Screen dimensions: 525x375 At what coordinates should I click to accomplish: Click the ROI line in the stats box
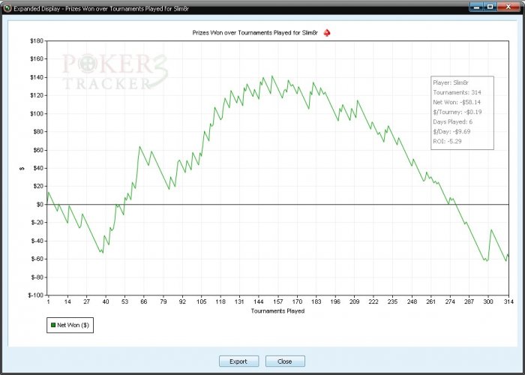pos(447,141)
